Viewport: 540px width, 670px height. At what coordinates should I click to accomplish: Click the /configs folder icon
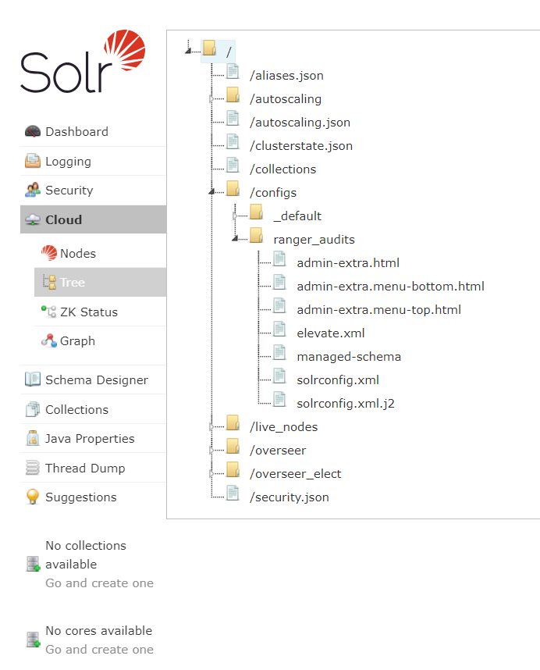(233, 188)
